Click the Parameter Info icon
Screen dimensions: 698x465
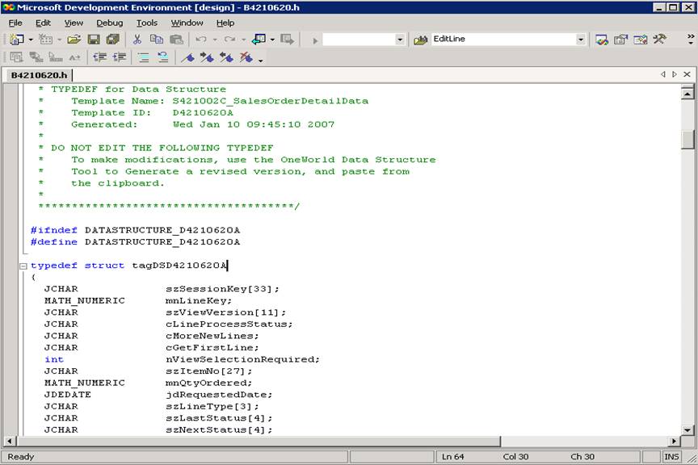pyautogui.click(x=36, y=57)
